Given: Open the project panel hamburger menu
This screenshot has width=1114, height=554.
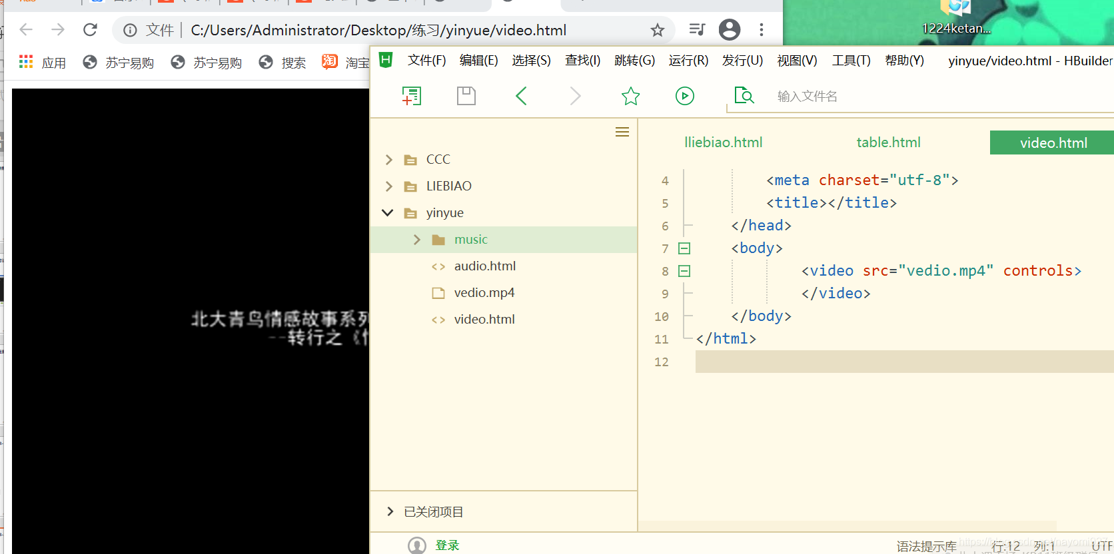Looking at the screenshot, I should [x=622, y=132].
